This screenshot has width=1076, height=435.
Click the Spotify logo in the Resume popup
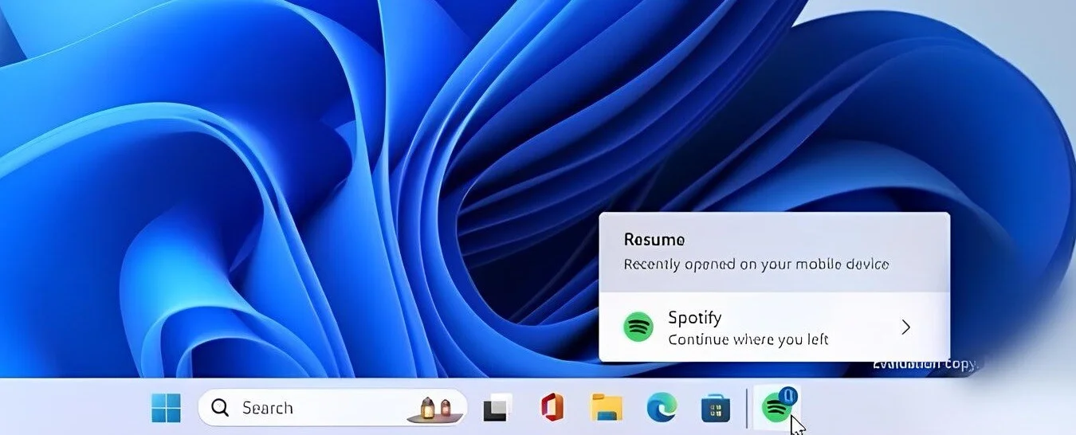(x=638, y=327)
